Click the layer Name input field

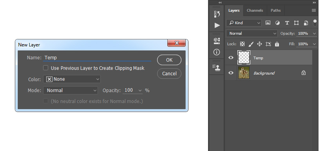pos(97,57)
